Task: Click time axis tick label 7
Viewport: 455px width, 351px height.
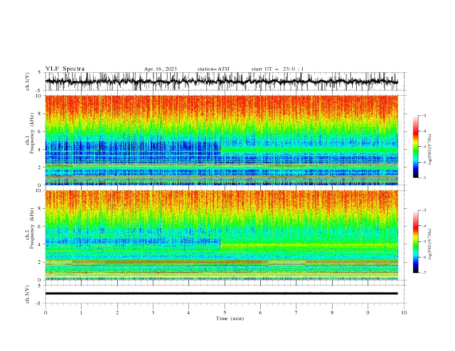Action: click(296, 313)
